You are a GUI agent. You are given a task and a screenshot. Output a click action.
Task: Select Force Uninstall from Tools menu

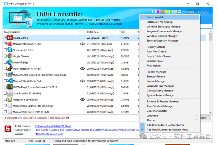(170, 17)
